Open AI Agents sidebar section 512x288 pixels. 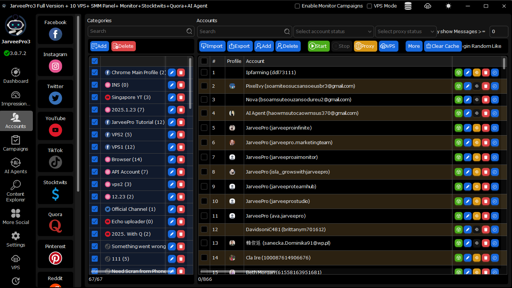coord(15,166)
